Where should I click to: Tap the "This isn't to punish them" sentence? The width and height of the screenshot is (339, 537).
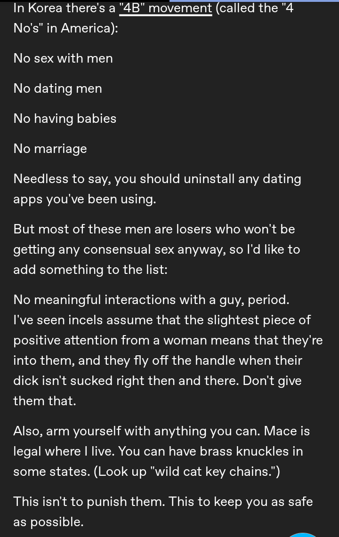(x=89, y=502)
